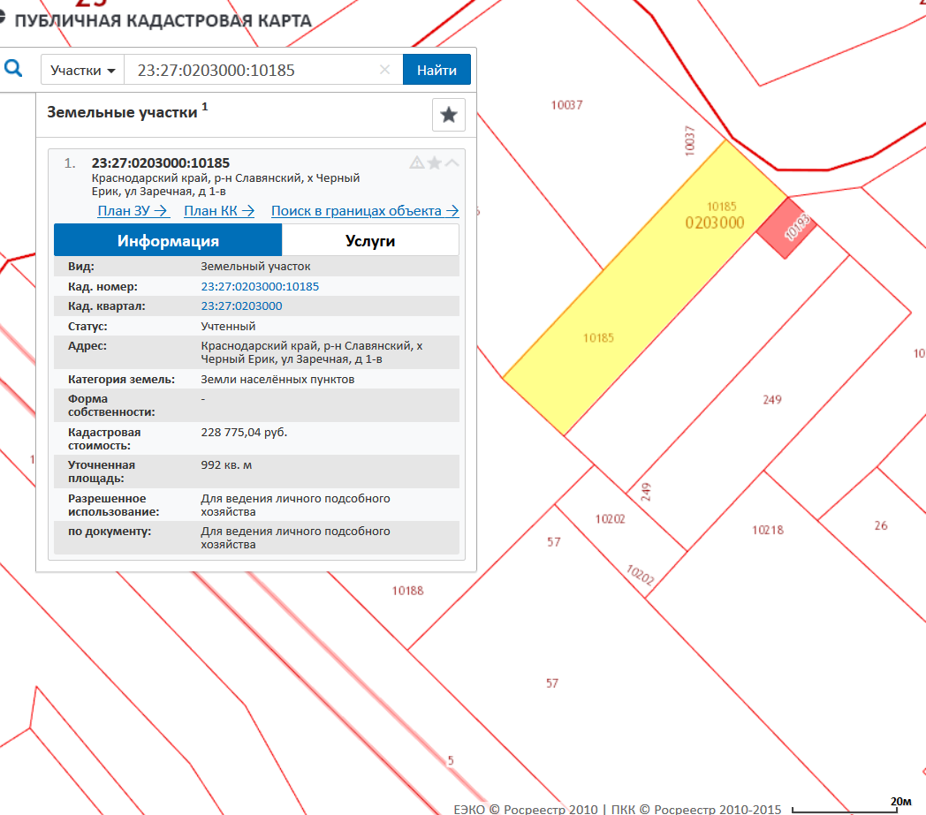Click the result title 23:27:0203000:10185

point(161,162)
